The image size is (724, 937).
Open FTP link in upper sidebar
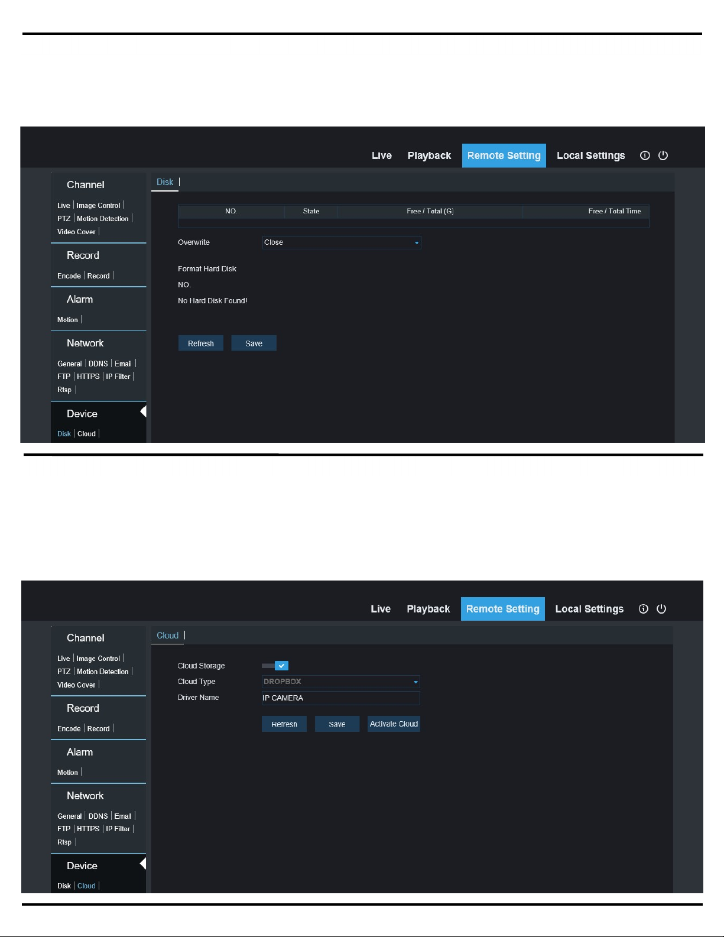64,377
